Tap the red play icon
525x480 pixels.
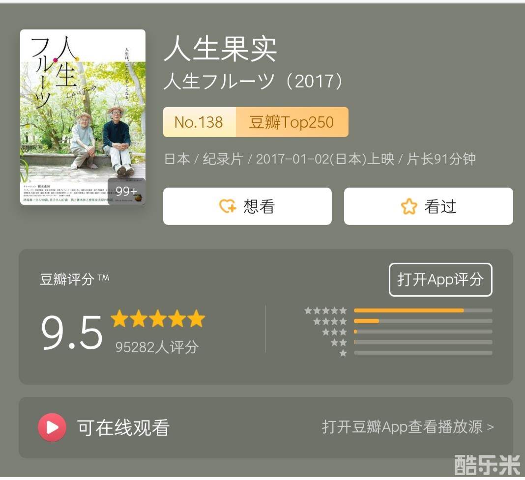tap(52, 427)
